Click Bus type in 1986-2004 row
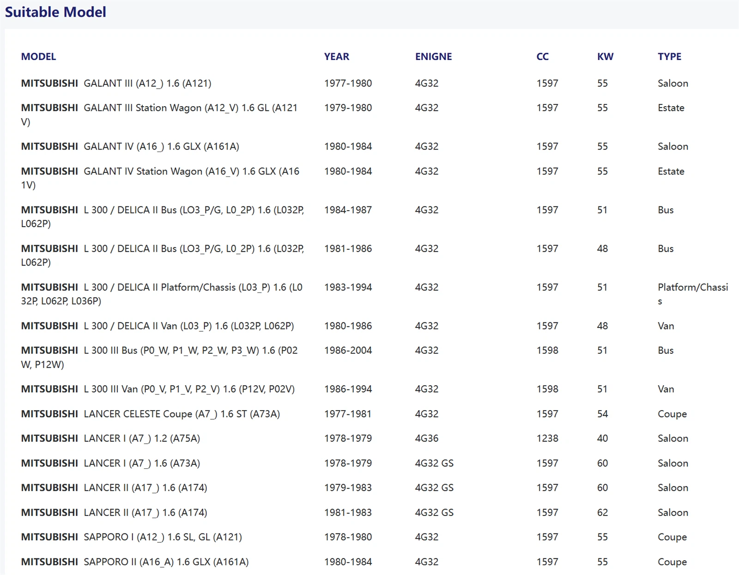Screen dimensions: 739x575 666,351
